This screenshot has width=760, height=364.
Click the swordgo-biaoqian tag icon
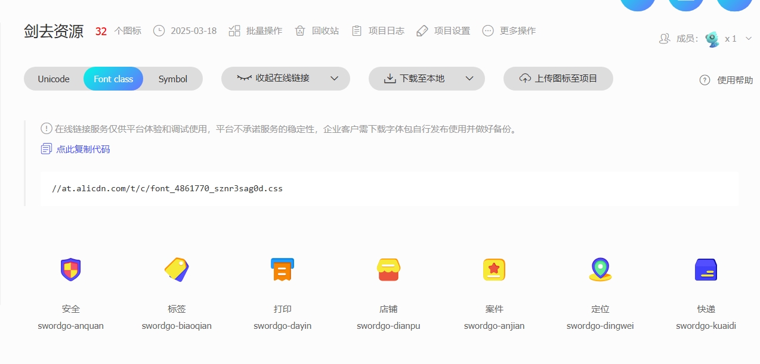[177, 269]
